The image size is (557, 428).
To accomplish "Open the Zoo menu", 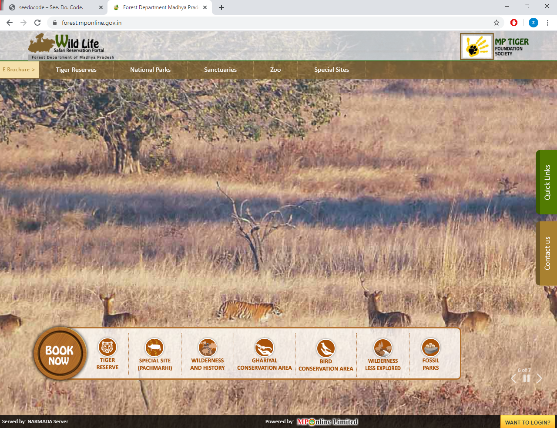I will pyautogui.click(x=275, y=70).
